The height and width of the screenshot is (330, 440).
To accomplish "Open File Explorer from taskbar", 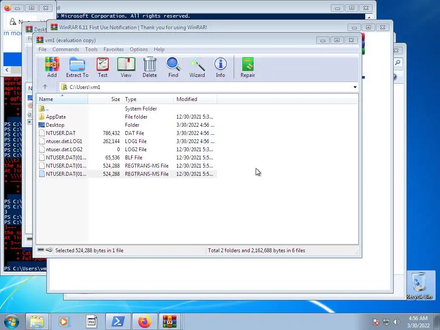I will click(x=37, y=321).
